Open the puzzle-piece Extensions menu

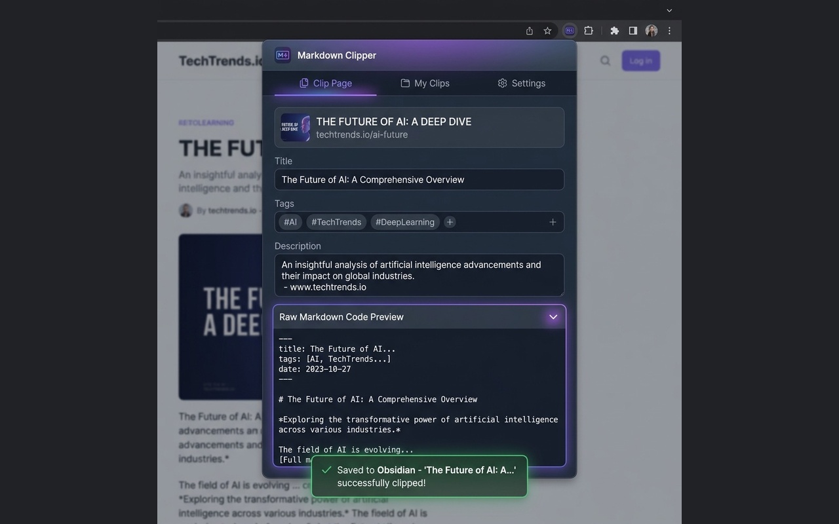(614, 31)
